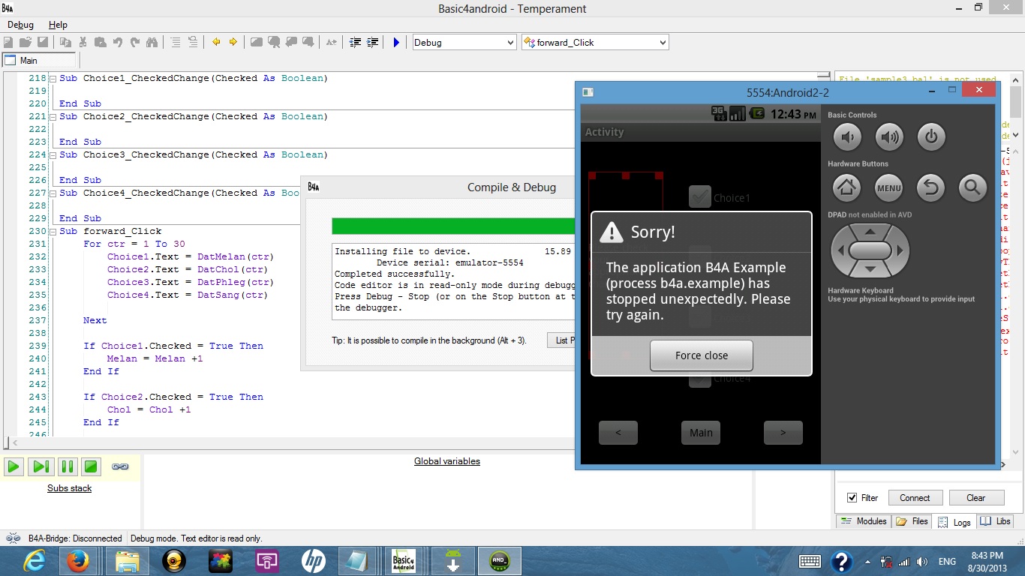Tap the emulator '>' next button
The width and height of the screenshot is (1025, 576).
click(783, 433)
